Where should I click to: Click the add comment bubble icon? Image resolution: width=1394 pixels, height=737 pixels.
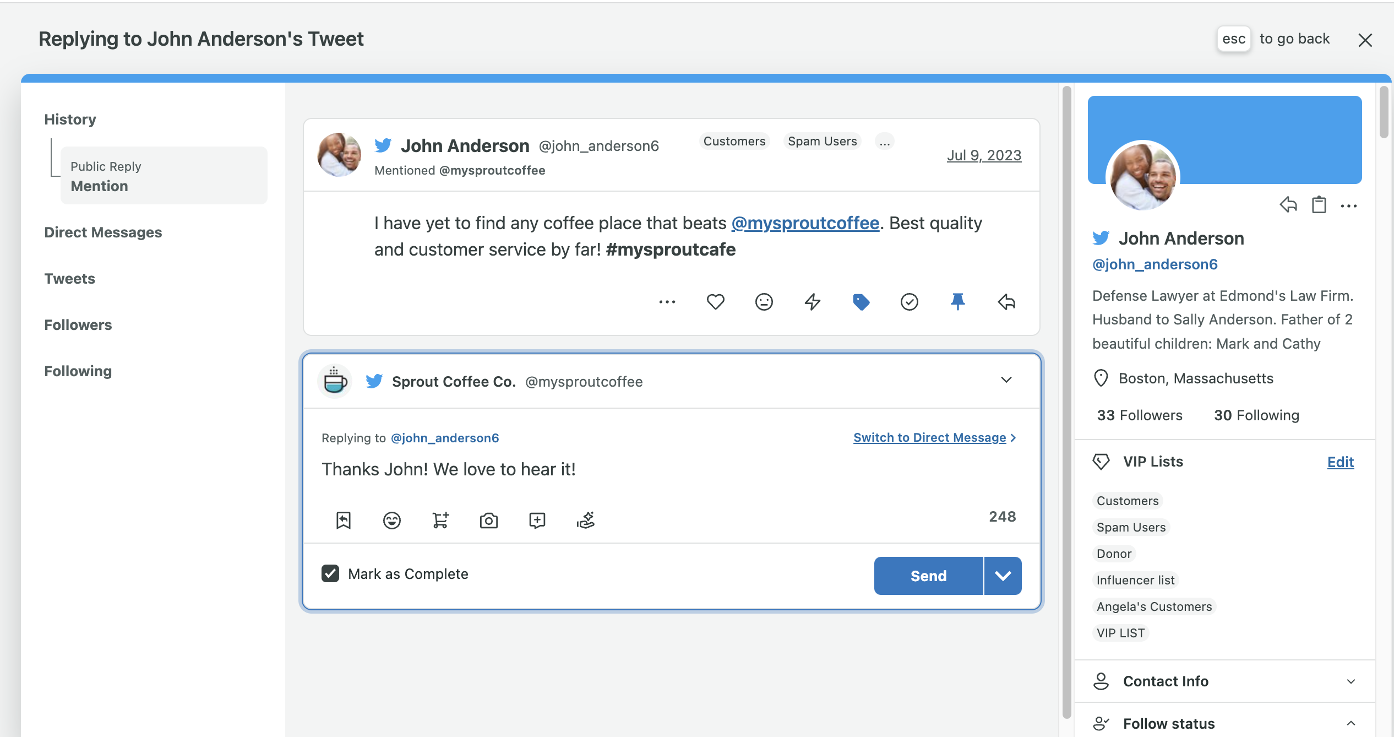(x=537, y=520)
